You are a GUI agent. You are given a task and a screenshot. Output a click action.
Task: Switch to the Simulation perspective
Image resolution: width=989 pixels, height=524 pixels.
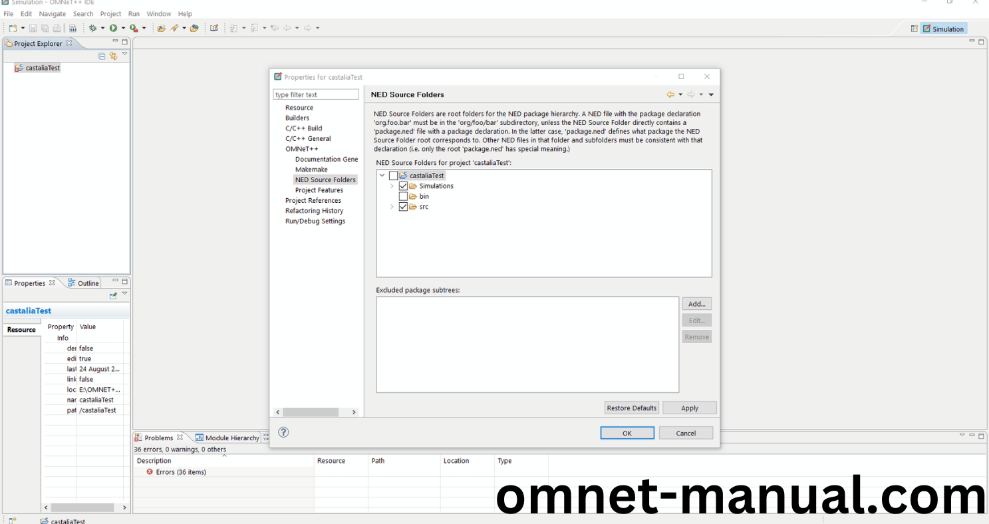click(943, 29)
